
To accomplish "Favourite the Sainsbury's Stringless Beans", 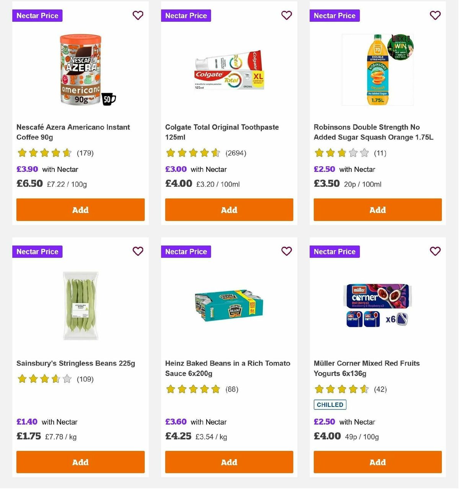I will 138,251.
